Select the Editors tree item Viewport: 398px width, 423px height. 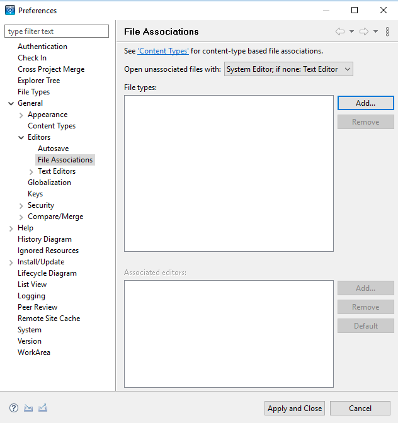click(x=39, y=137)
